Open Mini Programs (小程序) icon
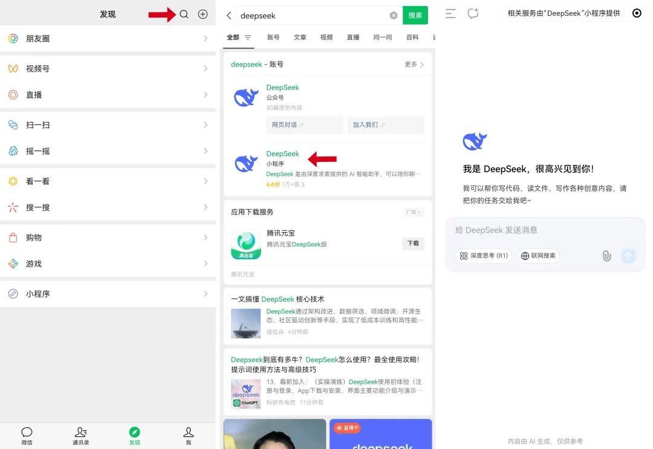 (x=13, y=294)
